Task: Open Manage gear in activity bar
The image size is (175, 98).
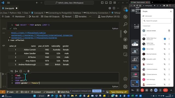Action: (x=125, y=86)
